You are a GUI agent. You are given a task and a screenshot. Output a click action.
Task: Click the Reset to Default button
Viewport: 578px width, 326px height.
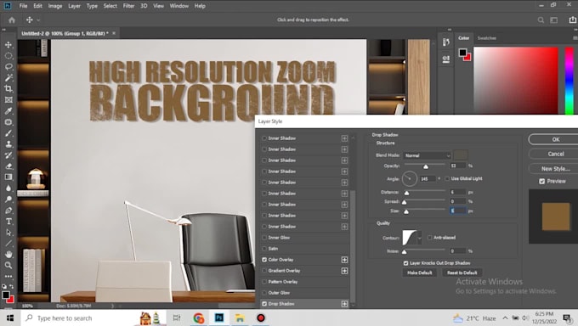coord(462,273)
